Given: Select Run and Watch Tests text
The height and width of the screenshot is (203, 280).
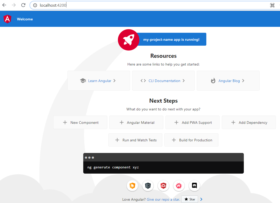Looking at the screenshot, I should pos(139,140).
